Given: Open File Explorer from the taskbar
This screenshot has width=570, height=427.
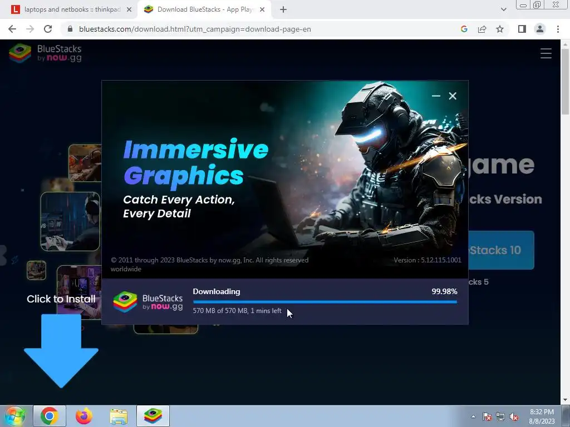Looking at the screenshot, I should [119, 416].
